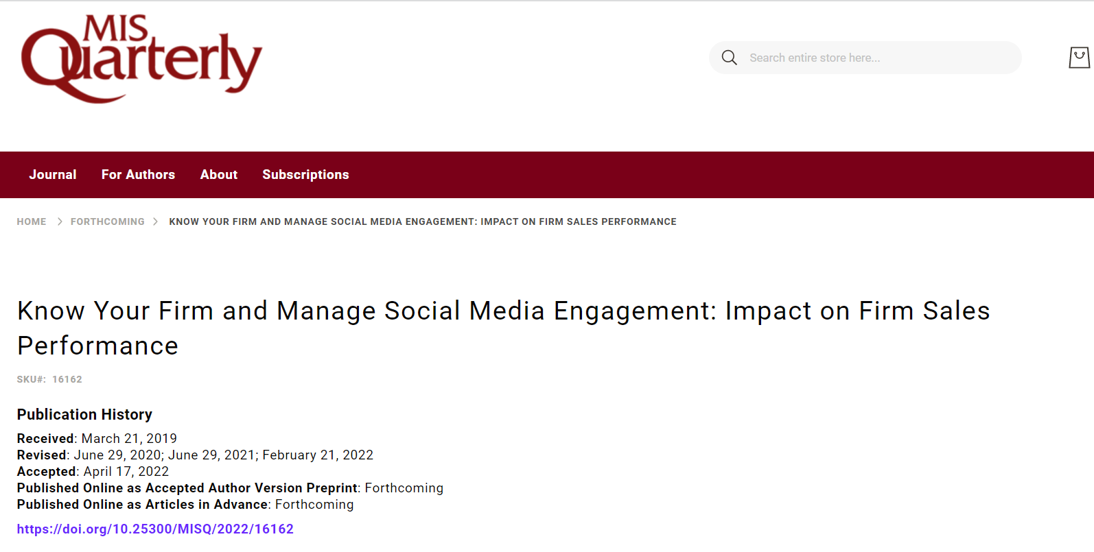
Task: Click the SKU number 16162
Action: pyautogui.click(x=67, y=379)
